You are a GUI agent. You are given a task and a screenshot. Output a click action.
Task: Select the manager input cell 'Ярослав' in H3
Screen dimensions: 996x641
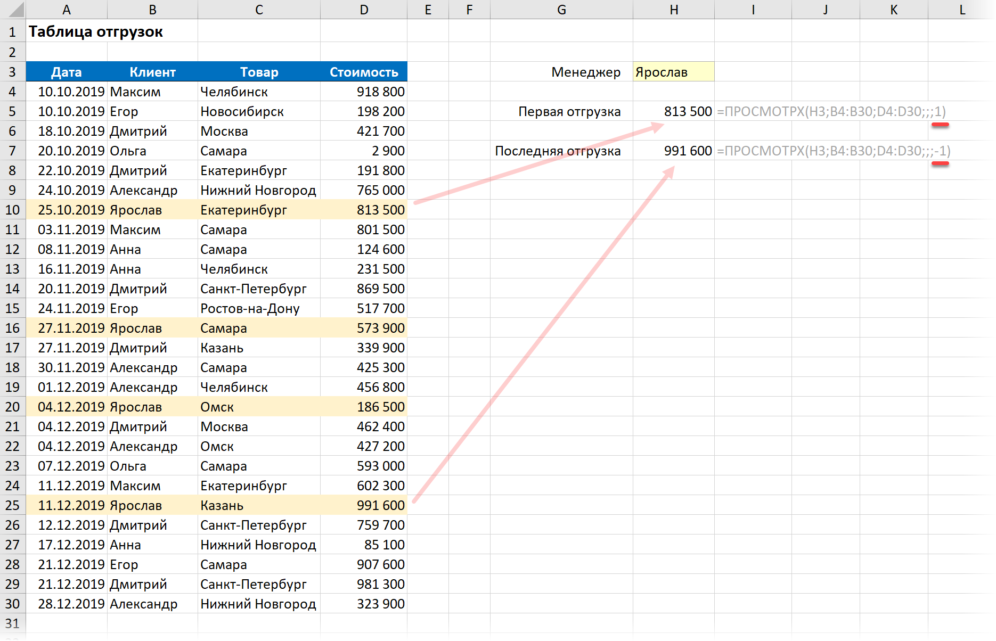pos(674,72)
